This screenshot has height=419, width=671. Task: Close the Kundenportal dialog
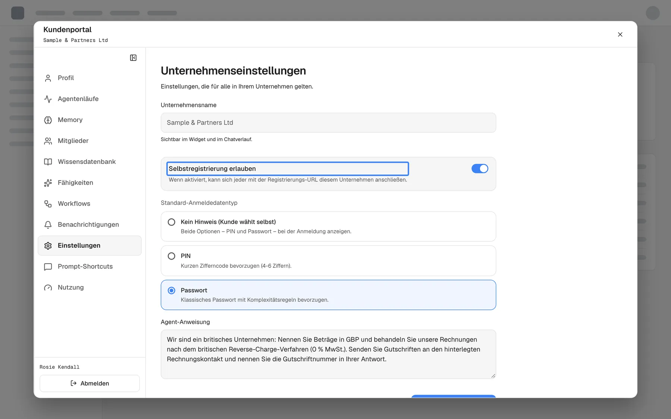[620, 34]
